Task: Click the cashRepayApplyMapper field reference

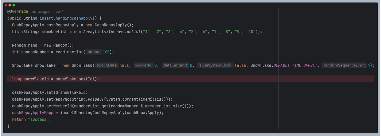Action: [35, 113]
